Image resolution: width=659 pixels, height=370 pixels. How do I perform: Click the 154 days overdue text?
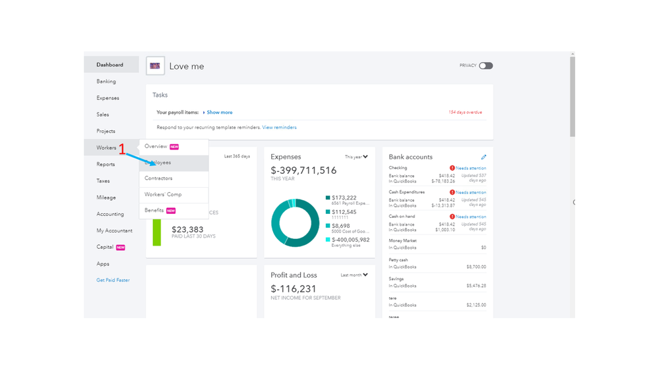click(465, 113)
